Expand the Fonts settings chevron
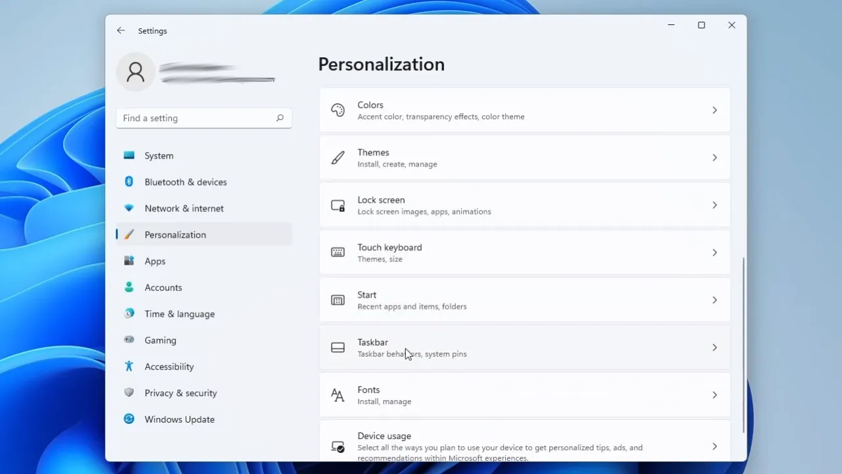The width and height of the screenshot is (842, 474). [714, 395]
